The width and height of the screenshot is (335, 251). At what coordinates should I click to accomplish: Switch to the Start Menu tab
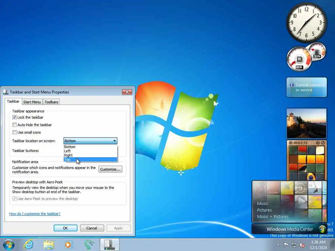[x=32, y=102]
